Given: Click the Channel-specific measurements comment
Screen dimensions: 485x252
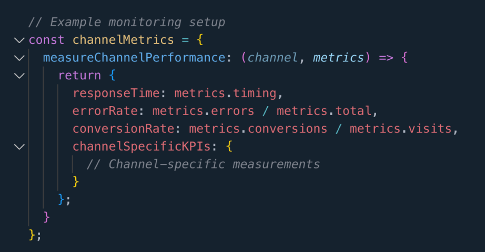Looking at the screenshot, I should (203, 164).
